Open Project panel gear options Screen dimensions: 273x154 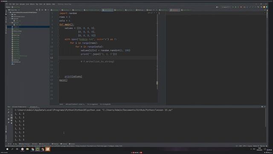[46, 10]
